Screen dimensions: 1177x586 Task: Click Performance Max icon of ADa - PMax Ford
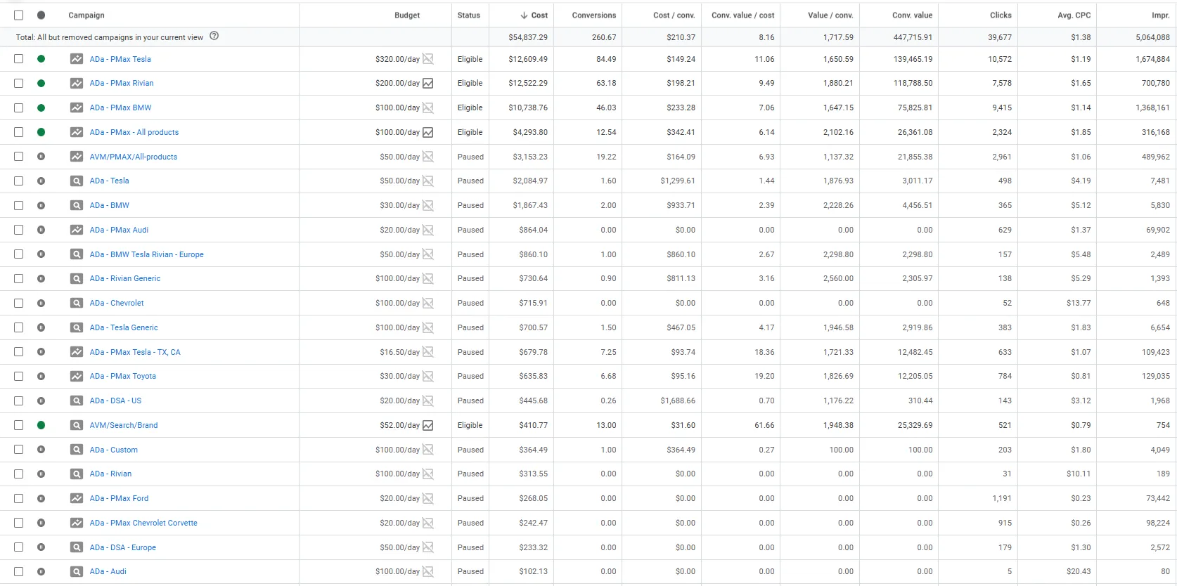(77, 498)
